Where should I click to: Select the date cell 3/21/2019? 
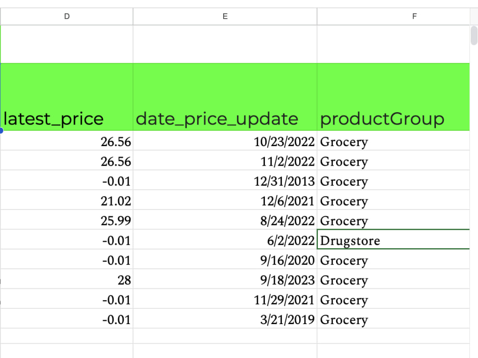click(x=225, y=318)
